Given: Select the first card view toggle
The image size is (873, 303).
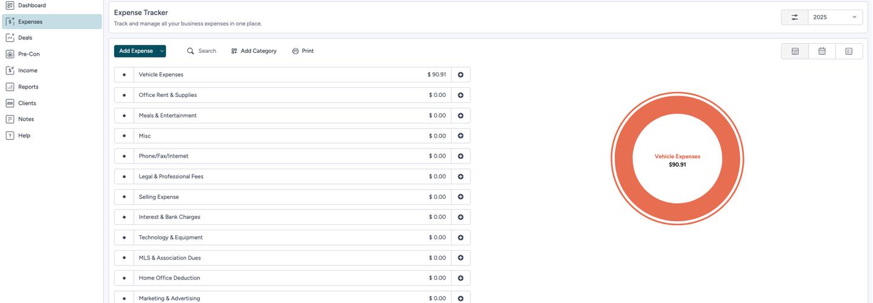Looking at the screenshot, I should pyautogui.click(x=795, y=51).
